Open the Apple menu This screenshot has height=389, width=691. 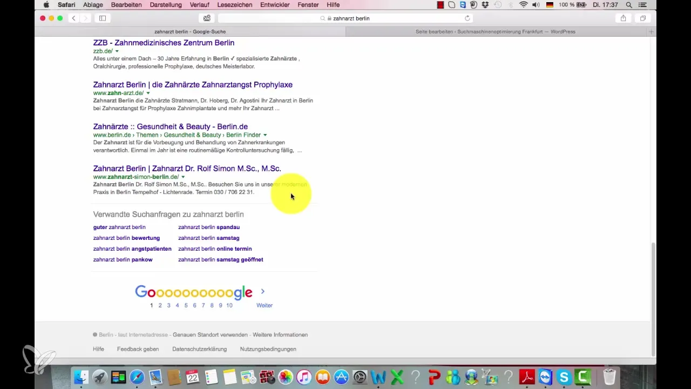click(x=46, y=5)
